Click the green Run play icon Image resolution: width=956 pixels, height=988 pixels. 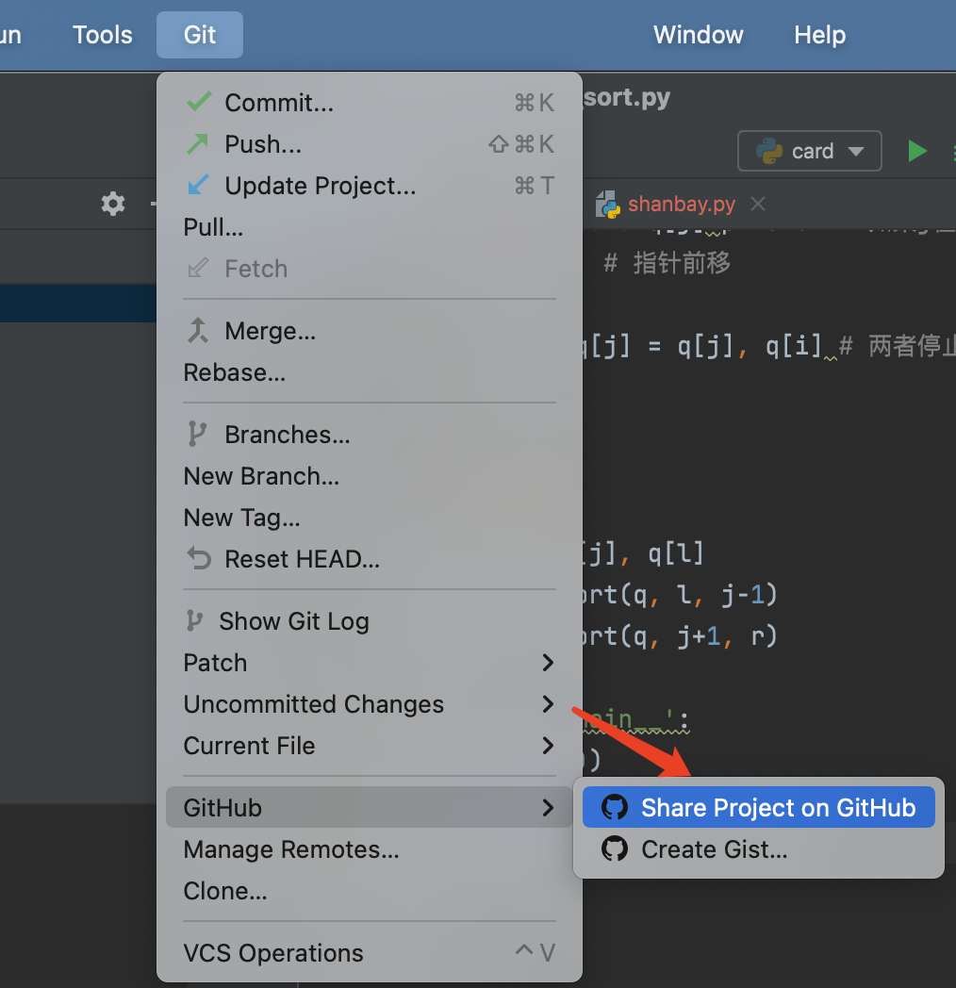click(x=916, y=151)
